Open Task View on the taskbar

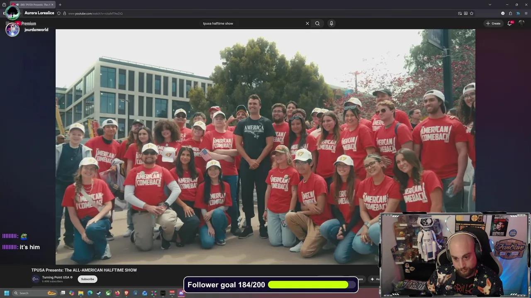(x=63, y=293)
